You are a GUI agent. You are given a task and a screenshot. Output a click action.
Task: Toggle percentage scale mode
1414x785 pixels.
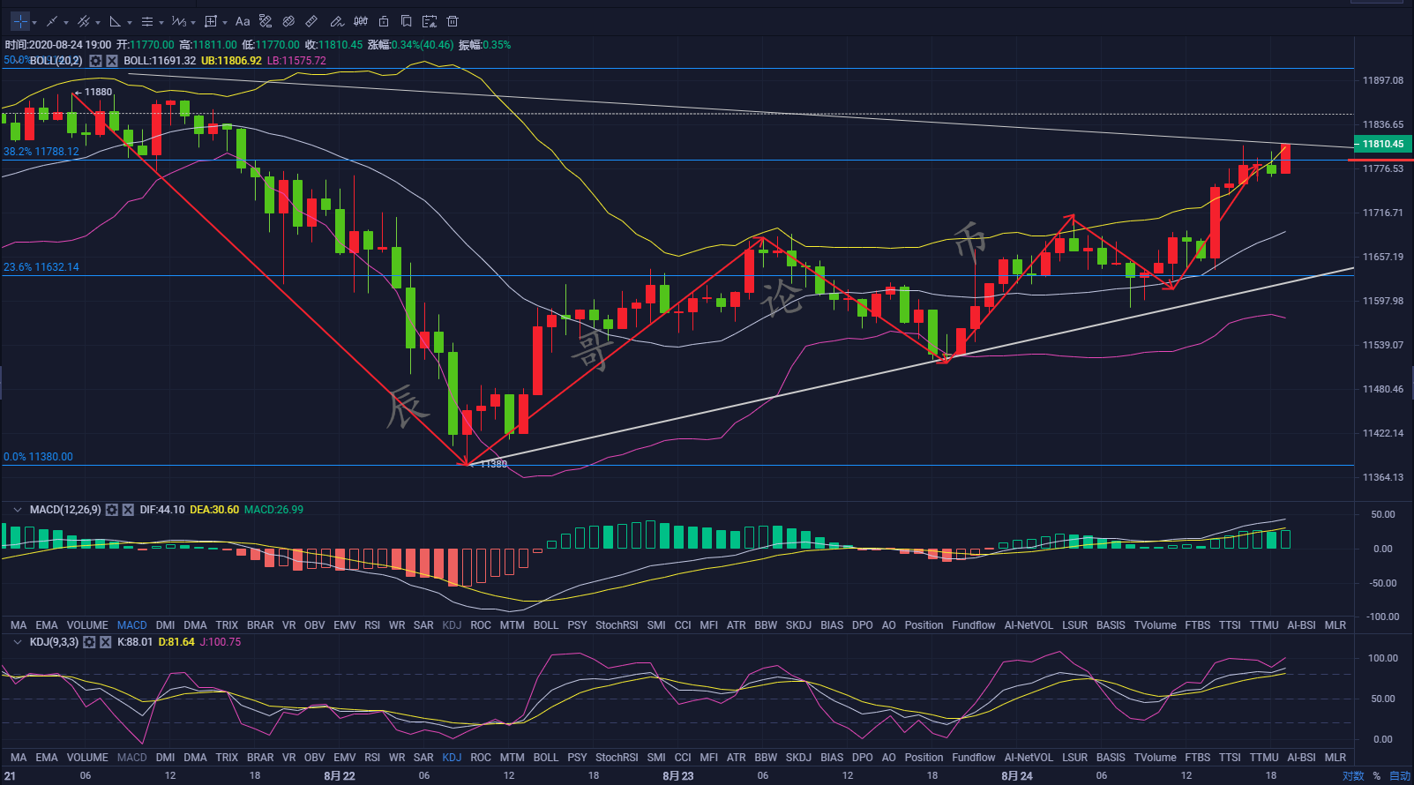pyautogui.click(x=1376, y=776)
